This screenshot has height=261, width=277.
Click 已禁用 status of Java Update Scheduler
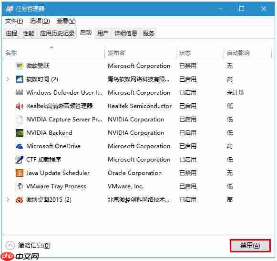tap(188, 173)
